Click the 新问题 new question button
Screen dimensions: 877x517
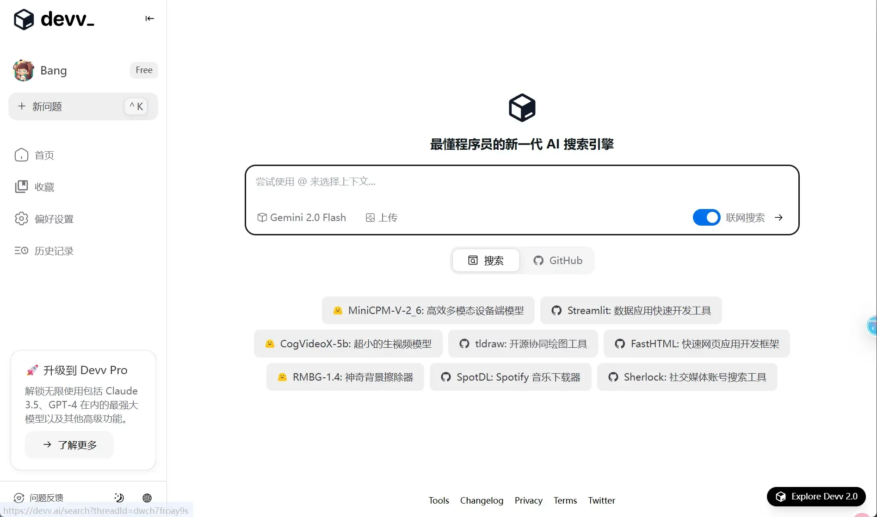point(83,106)
